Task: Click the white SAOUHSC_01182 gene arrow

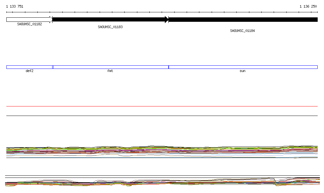Action: pyautogui.click(x=28, y=20)
